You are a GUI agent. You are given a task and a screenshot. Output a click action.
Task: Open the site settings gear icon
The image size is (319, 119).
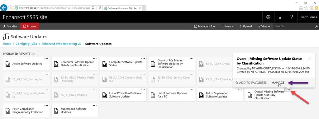click(x=268, y=17)
